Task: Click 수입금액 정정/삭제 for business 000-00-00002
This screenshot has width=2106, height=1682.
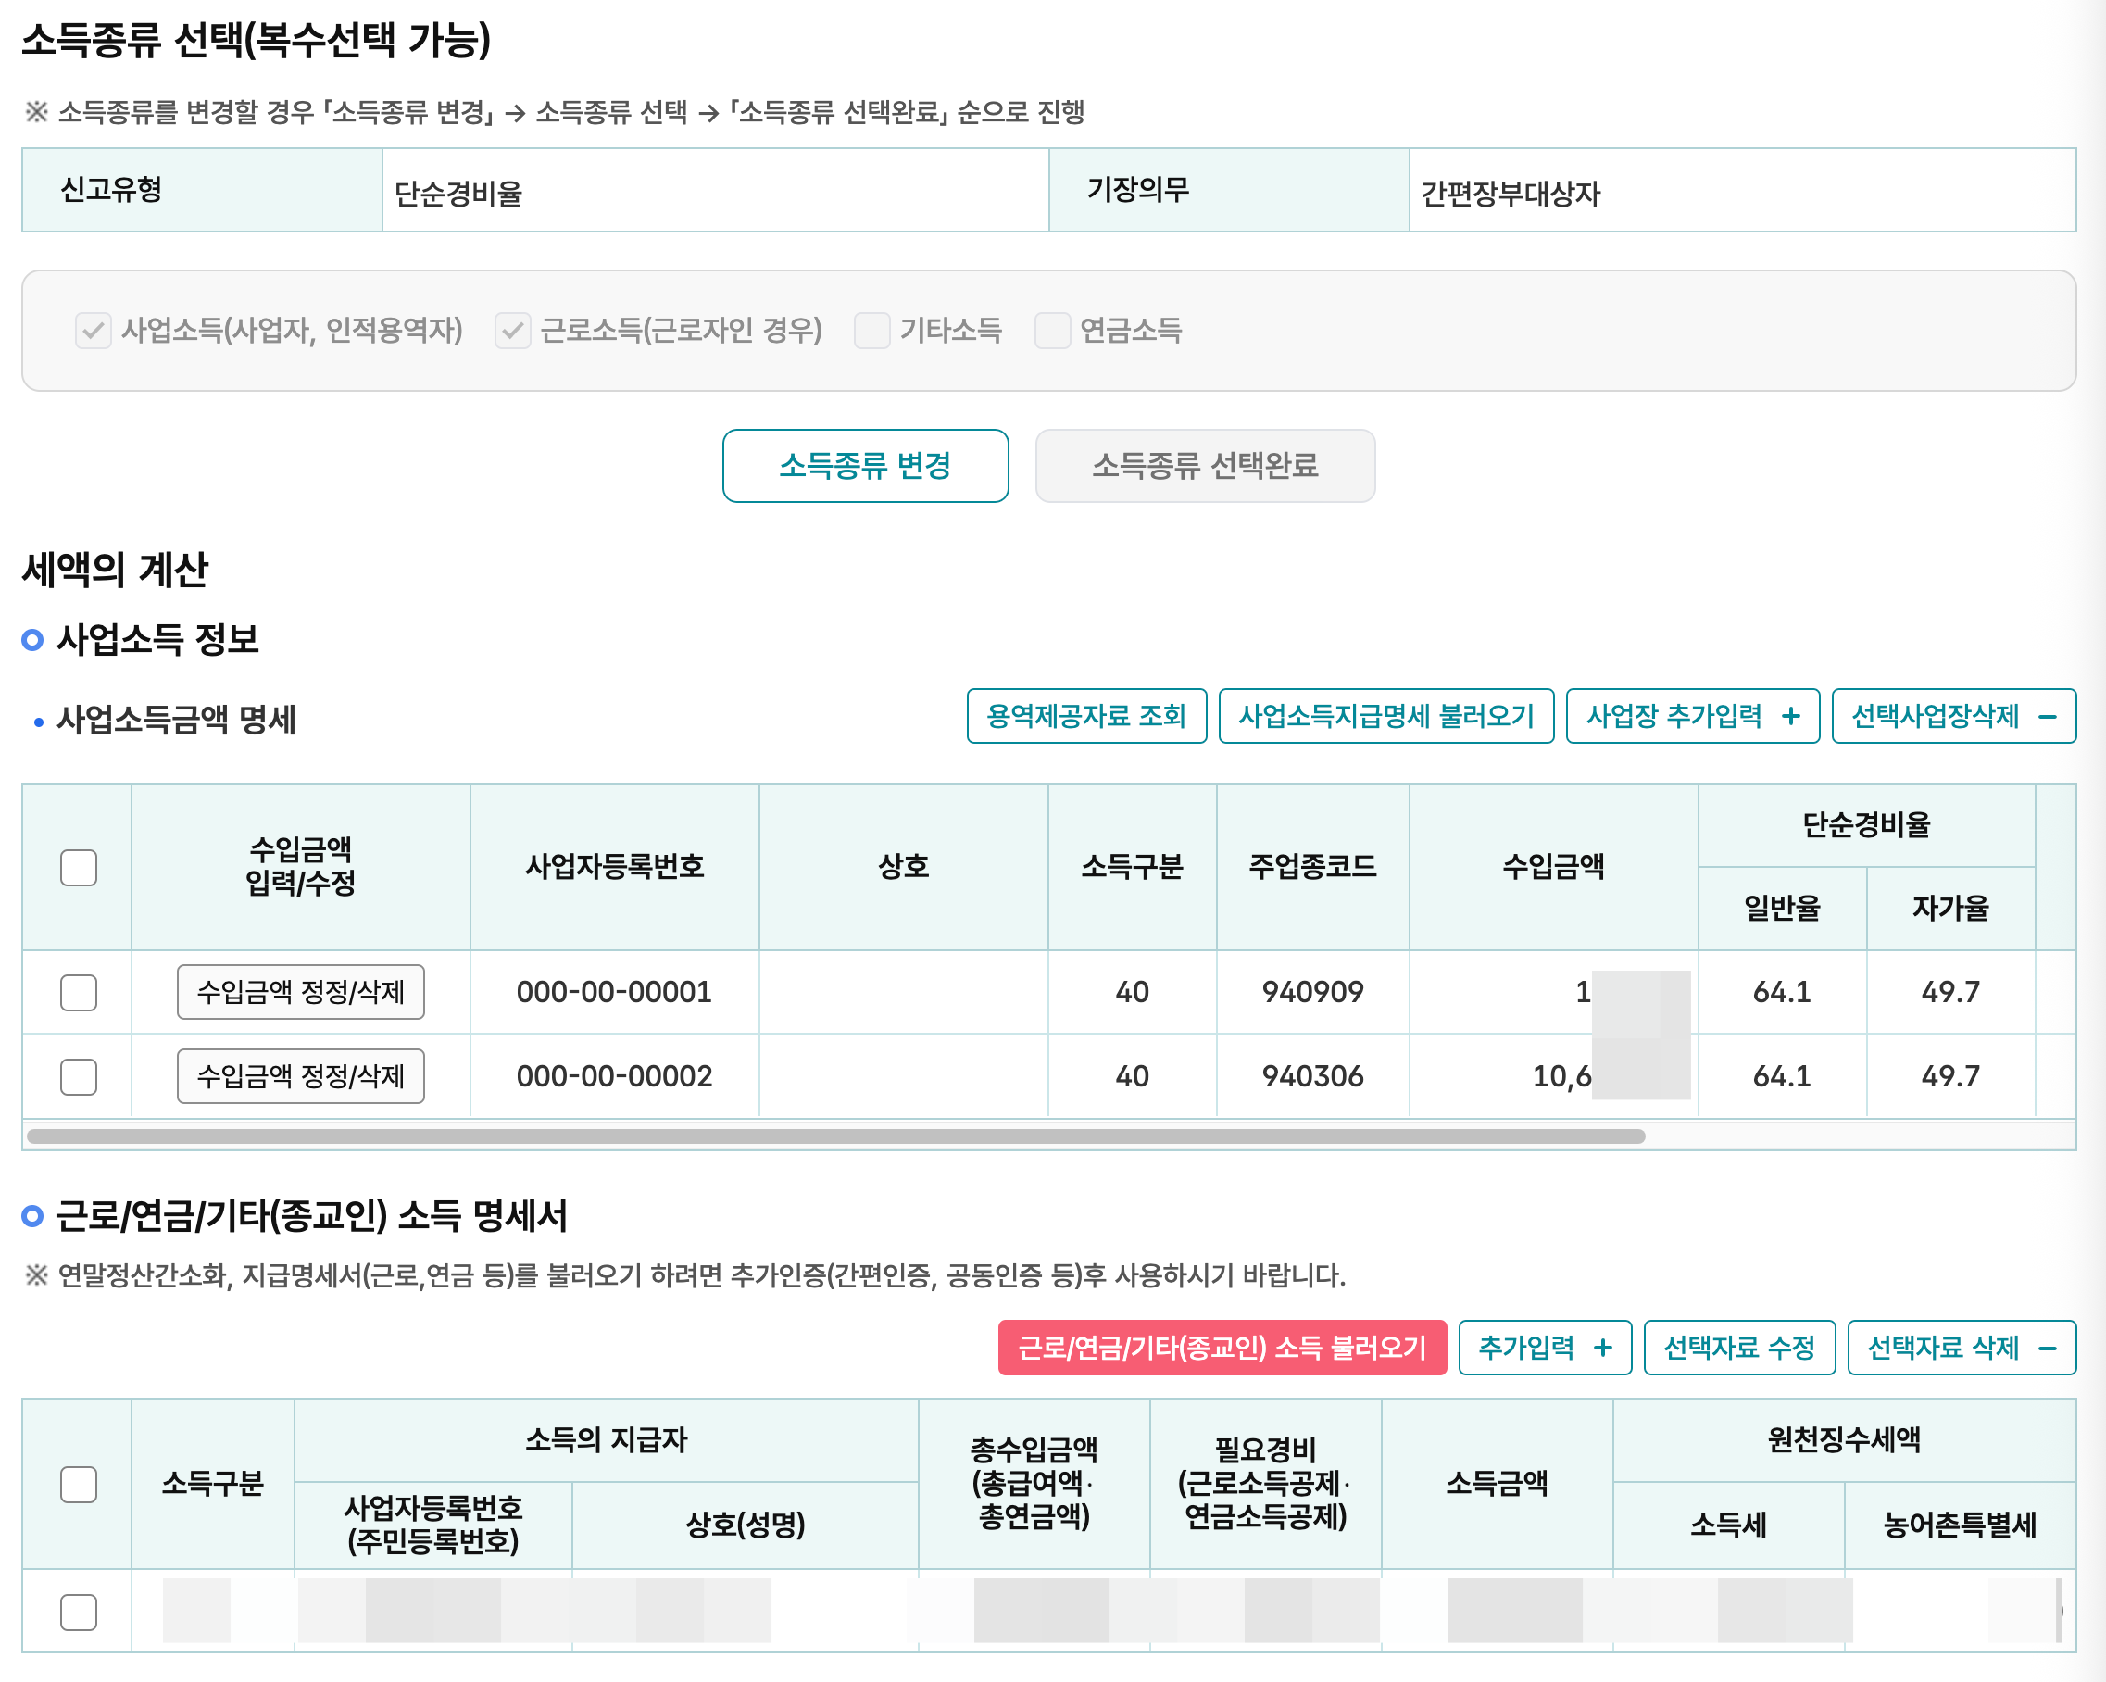Action: click(x=300, y=1076)
